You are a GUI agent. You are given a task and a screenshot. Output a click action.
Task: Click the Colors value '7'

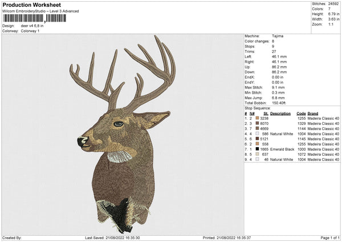(x=329, y=9)
